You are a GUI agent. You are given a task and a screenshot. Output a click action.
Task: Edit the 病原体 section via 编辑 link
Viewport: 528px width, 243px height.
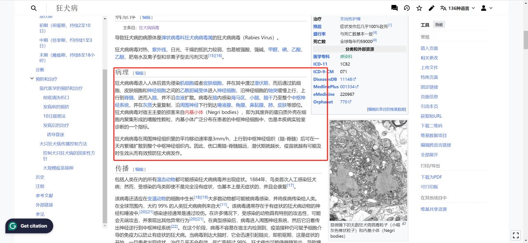(x=146, y=17)
